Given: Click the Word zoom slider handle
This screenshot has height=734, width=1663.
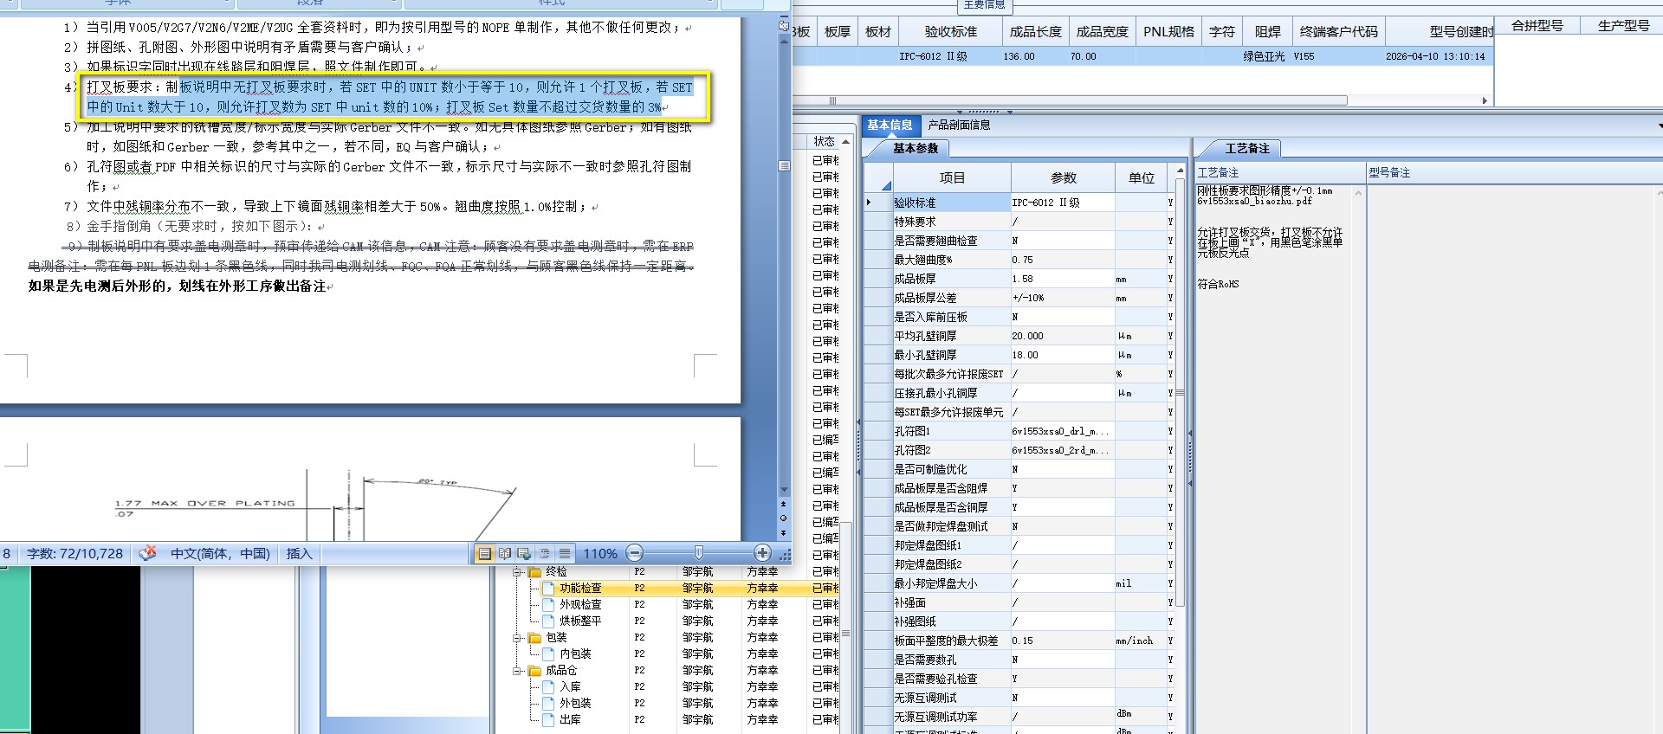Looking at the screenshot, I should pos(699,553).
